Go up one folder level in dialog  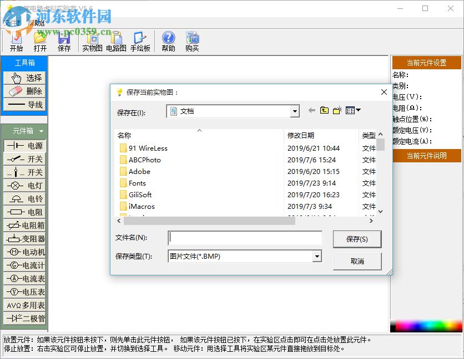[x=324, y=110]
